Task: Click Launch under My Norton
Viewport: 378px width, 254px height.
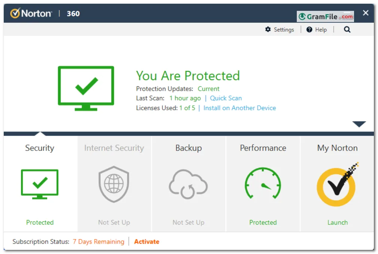Action: pos(338,223)
